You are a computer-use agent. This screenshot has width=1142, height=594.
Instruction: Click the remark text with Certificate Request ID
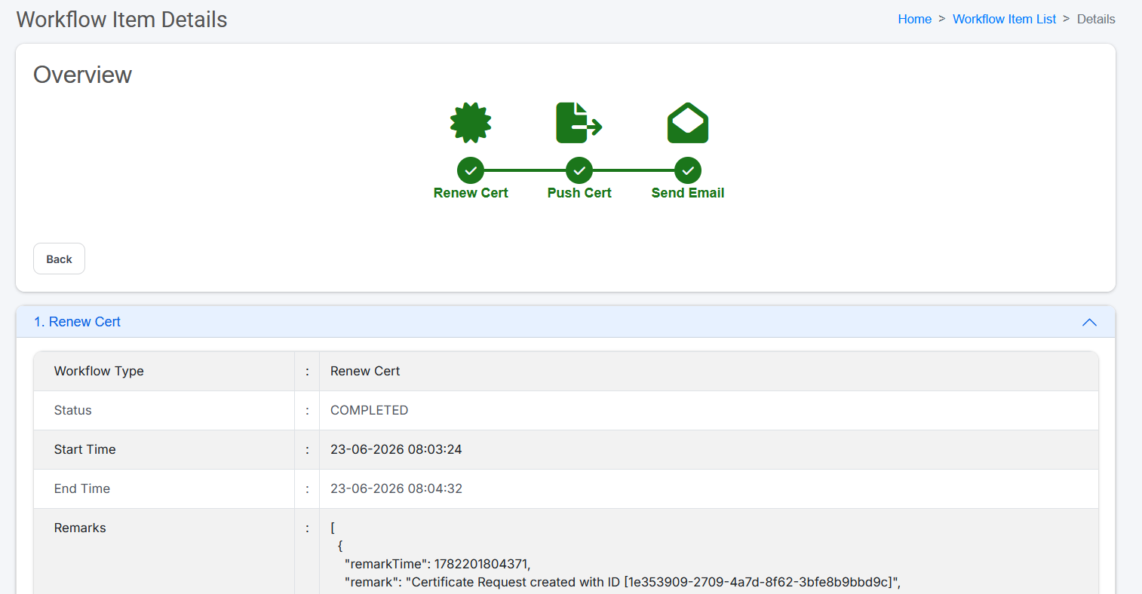pos(622,582)
